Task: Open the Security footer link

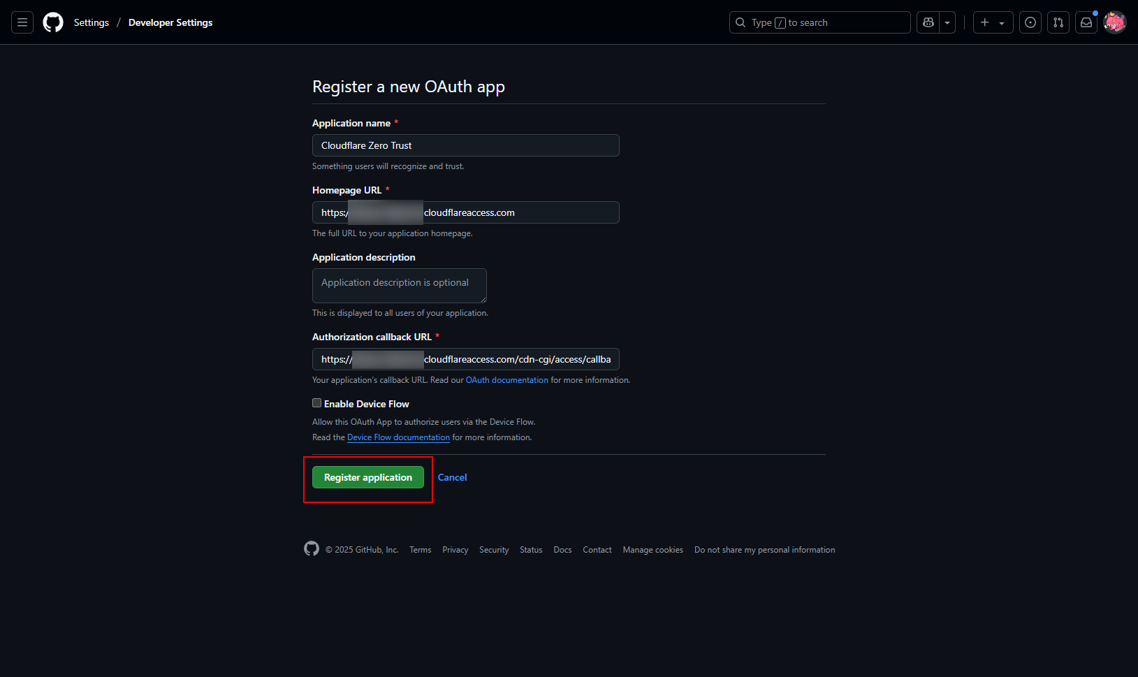Action: pyautogui.click(x=494, y=550)
